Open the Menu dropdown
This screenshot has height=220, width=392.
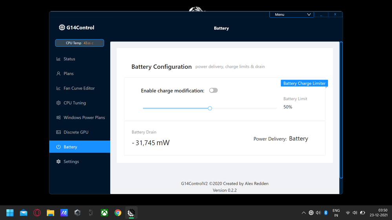(292, 14)
